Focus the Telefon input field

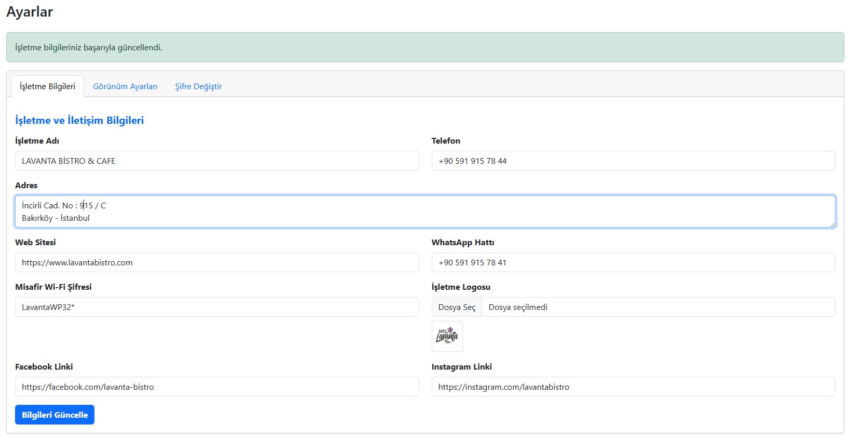pyautogui.click(x=633, y=161)
